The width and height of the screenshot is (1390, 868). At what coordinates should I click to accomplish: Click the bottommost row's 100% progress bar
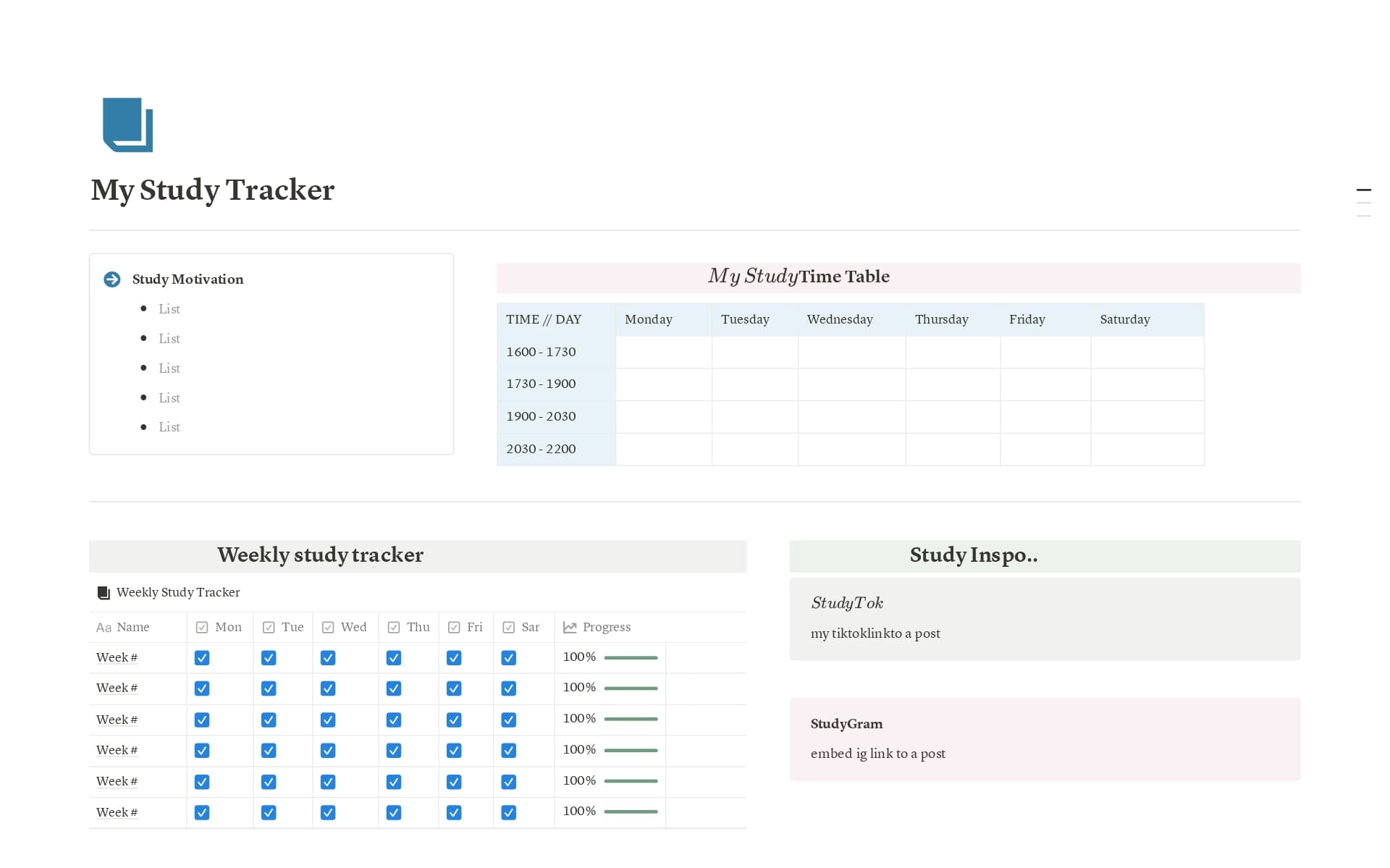[631, 812]
